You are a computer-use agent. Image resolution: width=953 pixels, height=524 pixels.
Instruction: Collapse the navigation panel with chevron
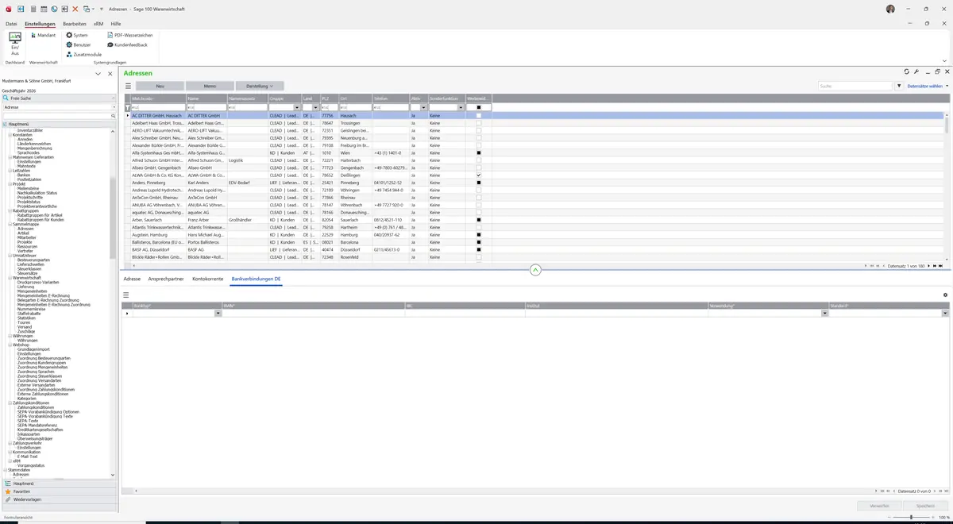[98, 73]
